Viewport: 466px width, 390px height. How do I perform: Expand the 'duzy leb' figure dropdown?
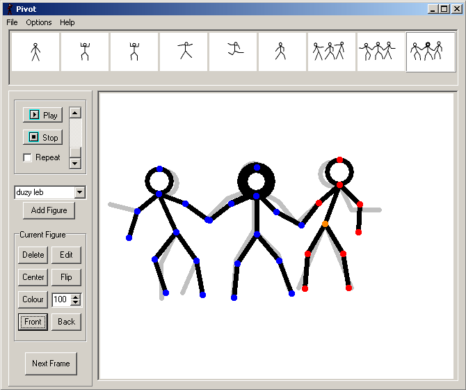tap(80, 192)
